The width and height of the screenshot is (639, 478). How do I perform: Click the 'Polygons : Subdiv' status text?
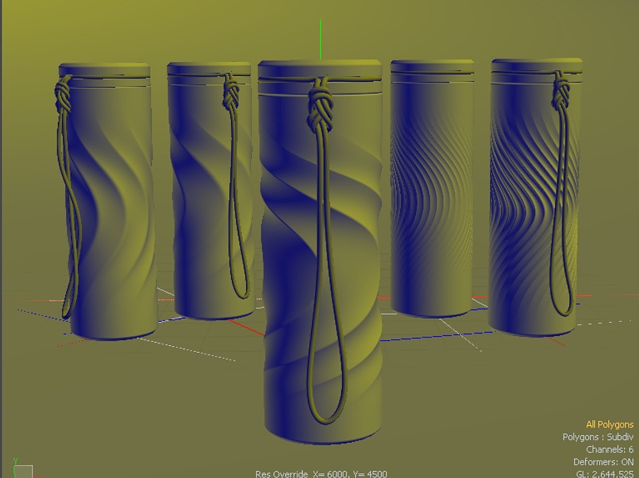(x=598, y=437)
